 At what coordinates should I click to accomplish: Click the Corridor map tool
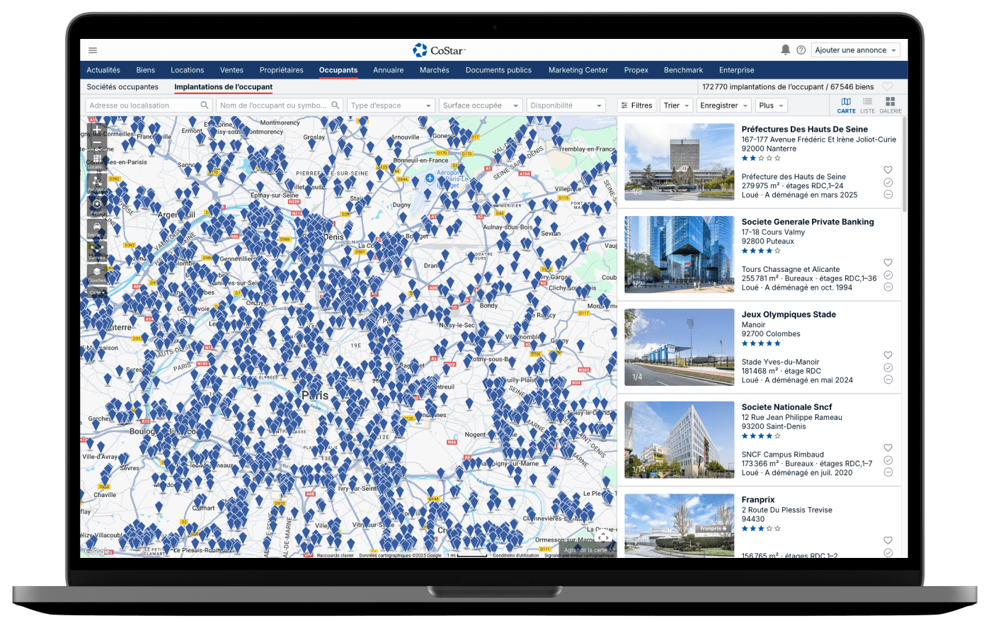coord(97,250)
